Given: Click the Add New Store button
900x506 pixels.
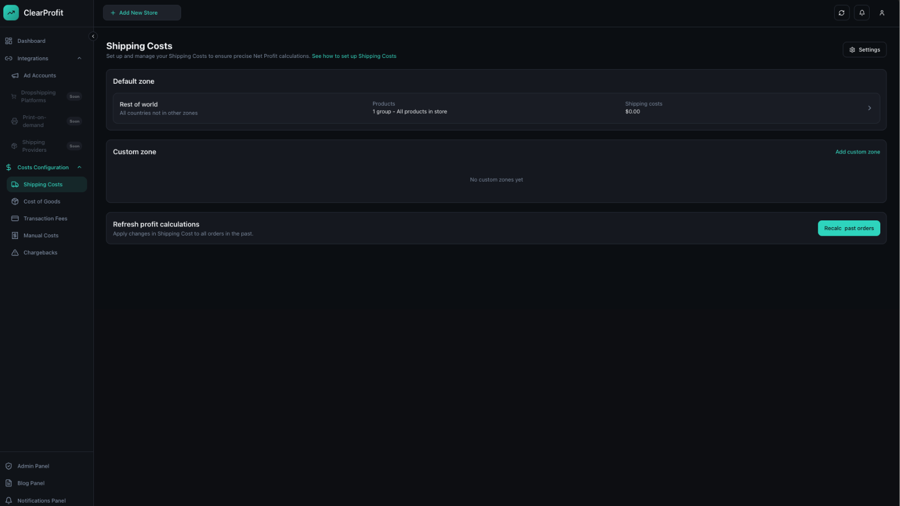Looking at the screenshot, I should coord(142,13).
